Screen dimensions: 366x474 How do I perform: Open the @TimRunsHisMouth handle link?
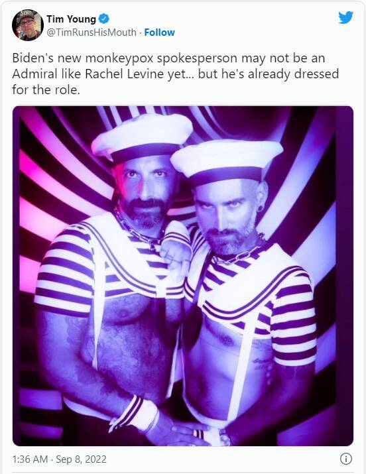(91, 32)
